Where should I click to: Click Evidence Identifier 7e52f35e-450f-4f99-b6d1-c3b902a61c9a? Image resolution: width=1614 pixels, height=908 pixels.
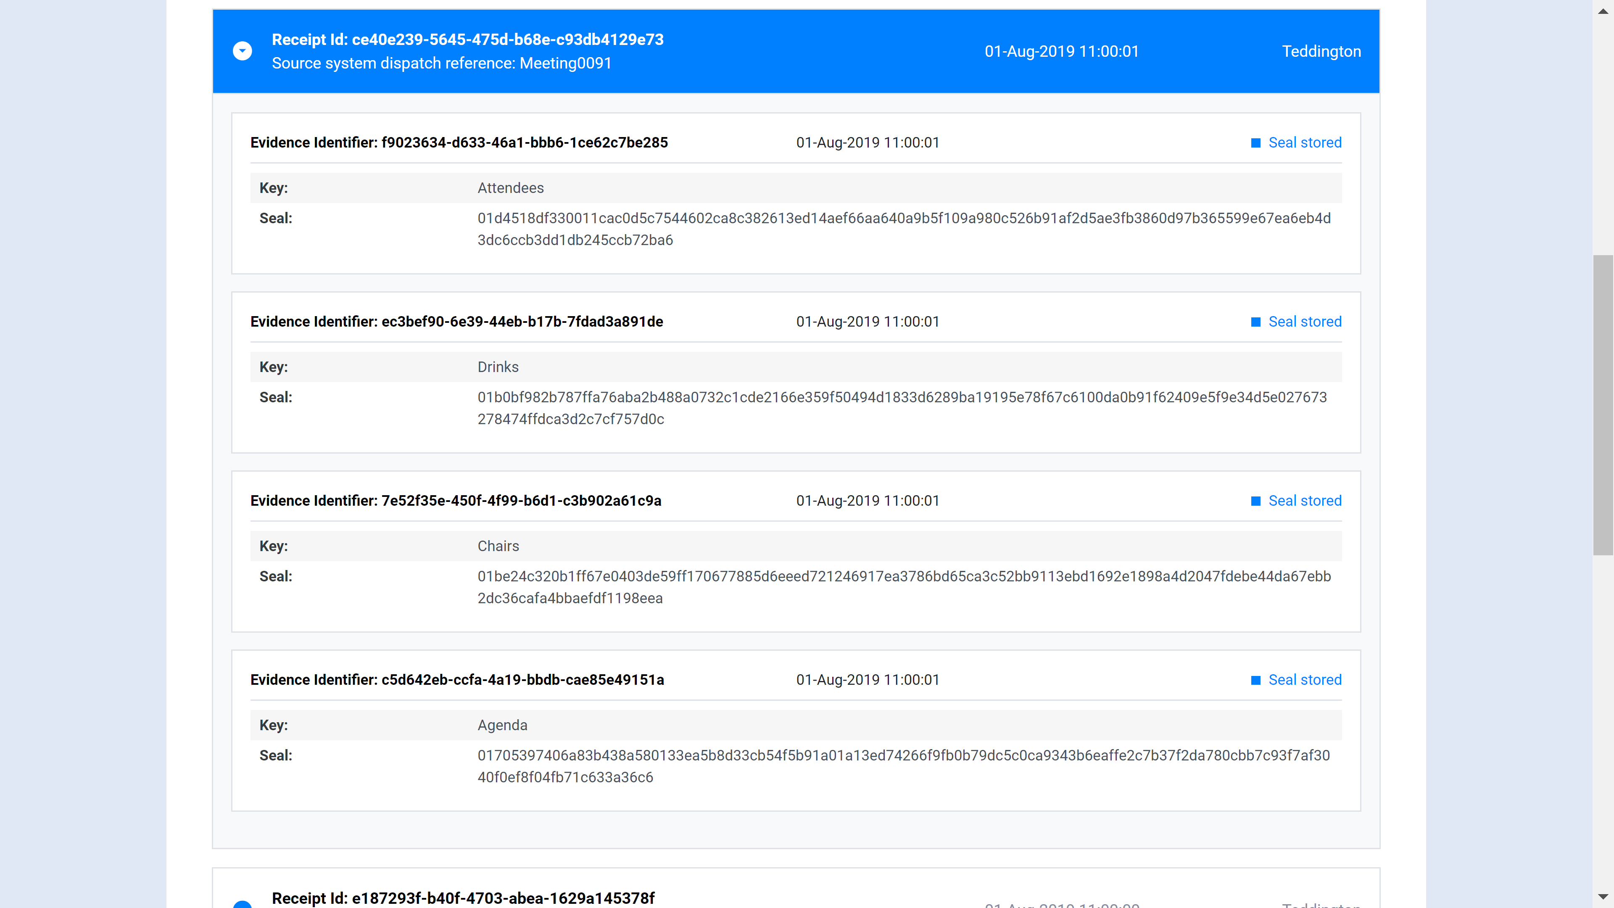[456, 501]
